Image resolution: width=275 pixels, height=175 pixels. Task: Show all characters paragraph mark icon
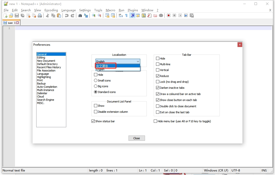(126, 15)
